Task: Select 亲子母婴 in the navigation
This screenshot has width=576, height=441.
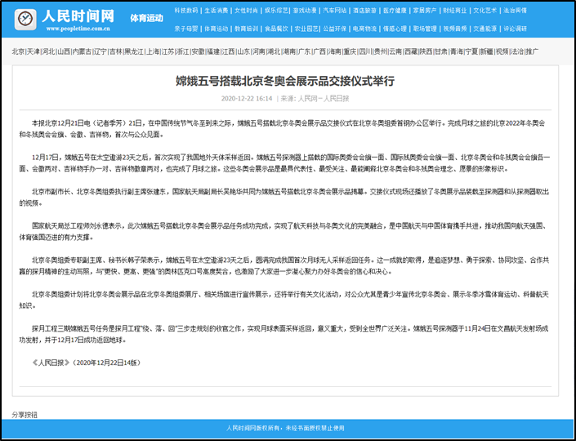Action: (x=186, y=29)
